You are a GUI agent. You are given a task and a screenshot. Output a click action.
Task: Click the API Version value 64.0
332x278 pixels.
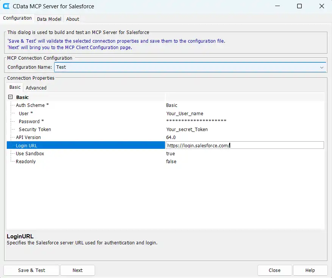(171, 137)
